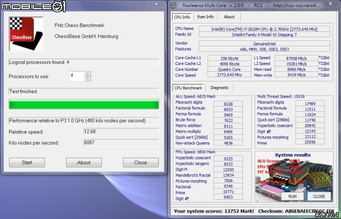
Task: Click Logical processors found: 4 text
Action: (39, 62)
